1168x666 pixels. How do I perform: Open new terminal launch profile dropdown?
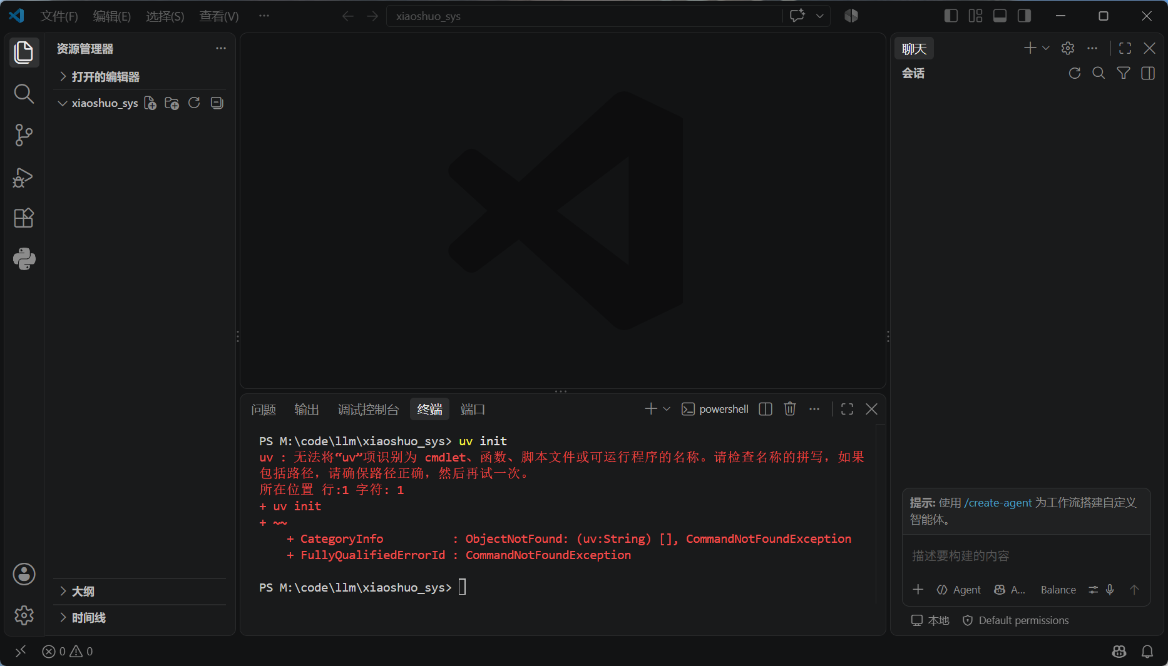click(x=667, y=409)
